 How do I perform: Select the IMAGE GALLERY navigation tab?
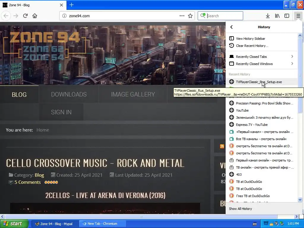133,94
